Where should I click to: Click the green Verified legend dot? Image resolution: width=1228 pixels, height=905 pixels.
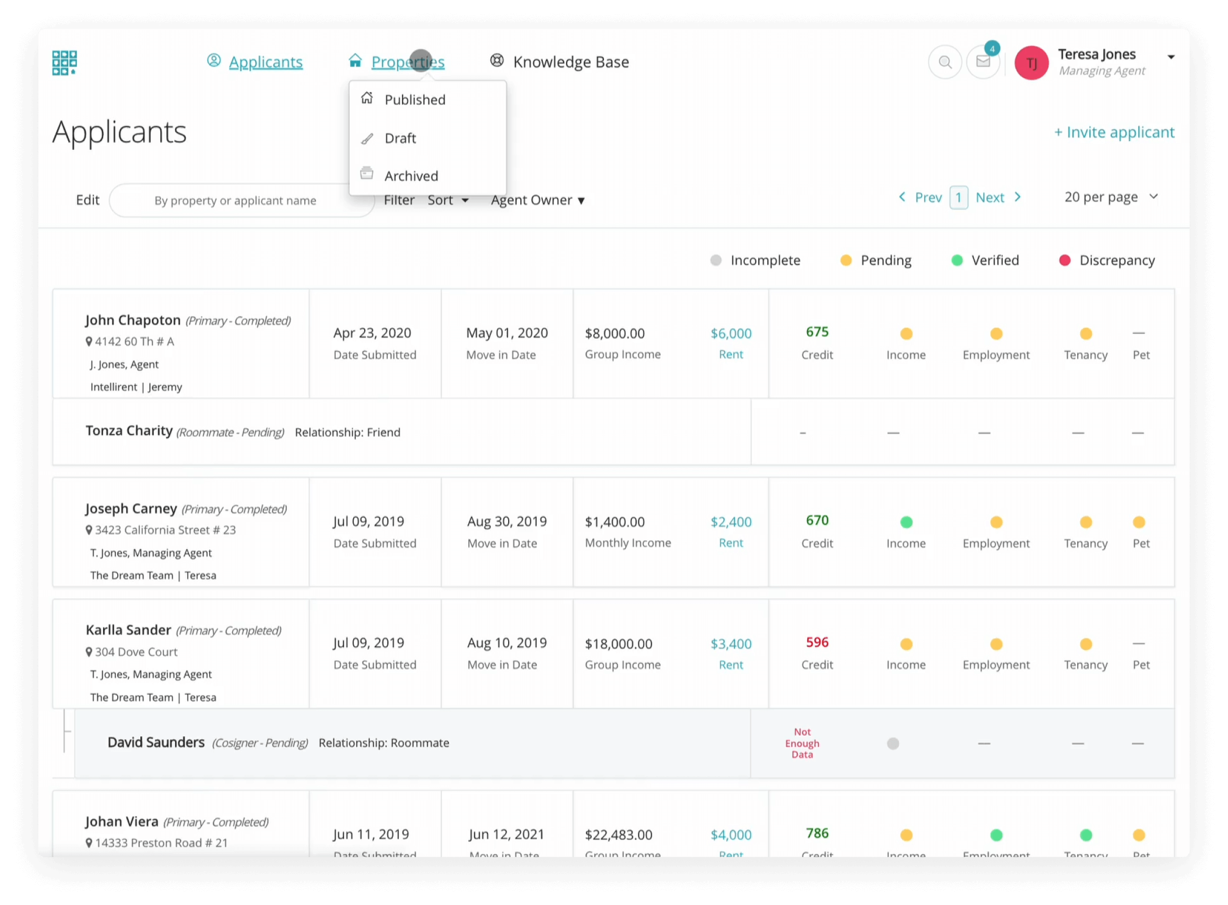click(957, 260)
